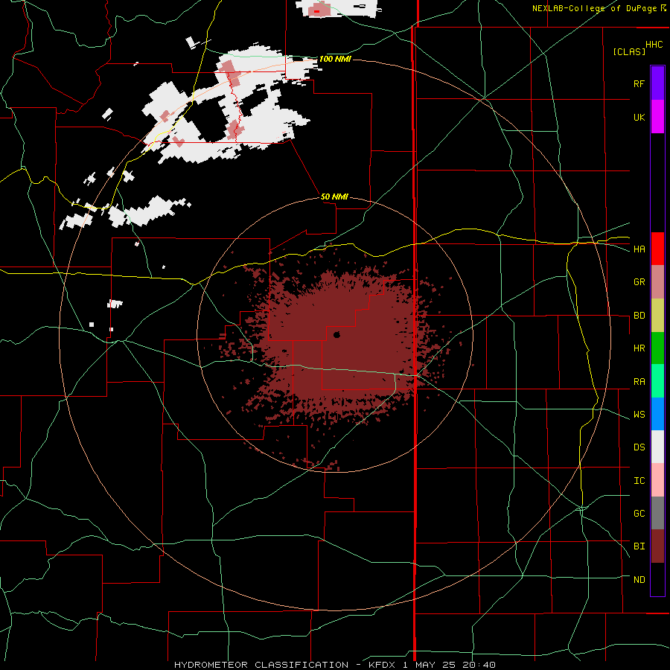Click the 1 MAY 25 date stamp
This screenshot has height=670, width=670.
click(x=430, y=665)
